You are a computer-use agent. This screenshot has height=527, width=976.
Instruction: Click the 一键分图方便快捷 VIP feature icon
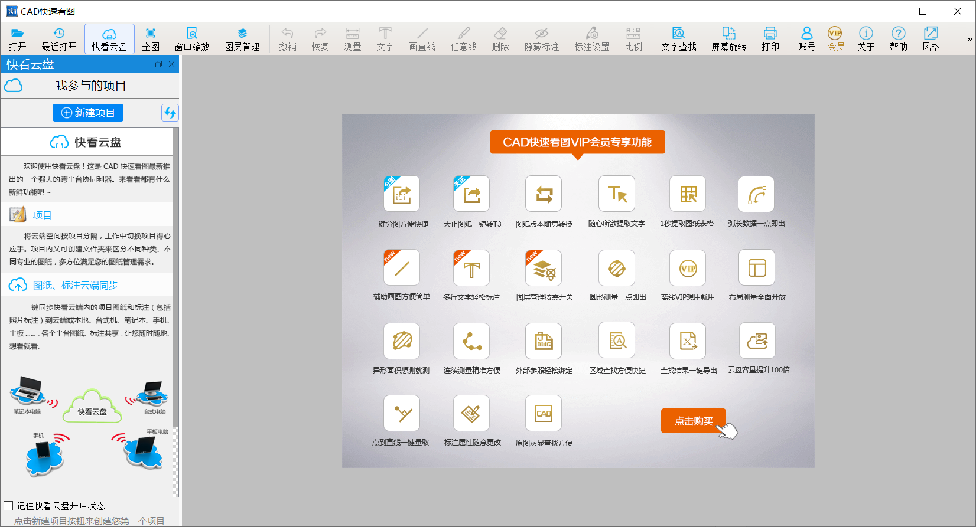point(402,194)
